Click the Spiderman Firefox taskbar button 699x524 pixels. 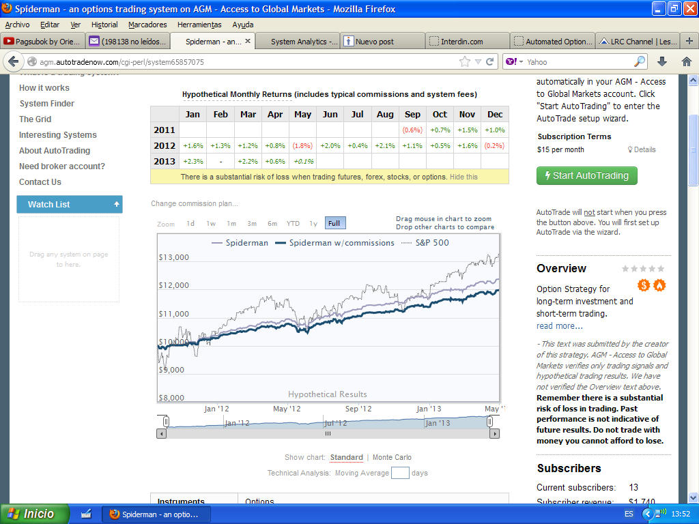pyautogui.click(x=155, y=514)
